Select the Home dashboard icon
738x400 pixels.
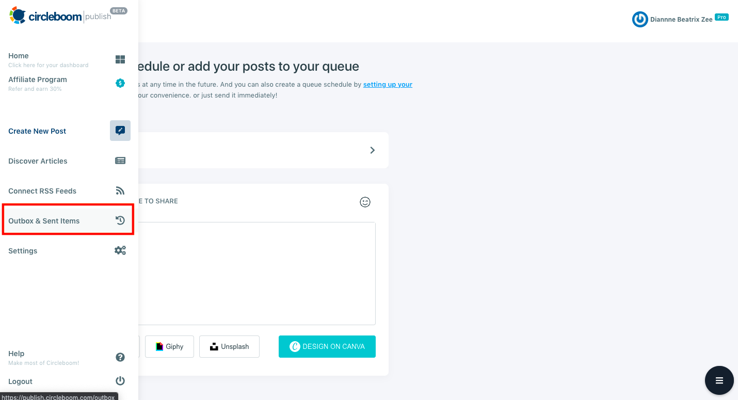point(120,59)
